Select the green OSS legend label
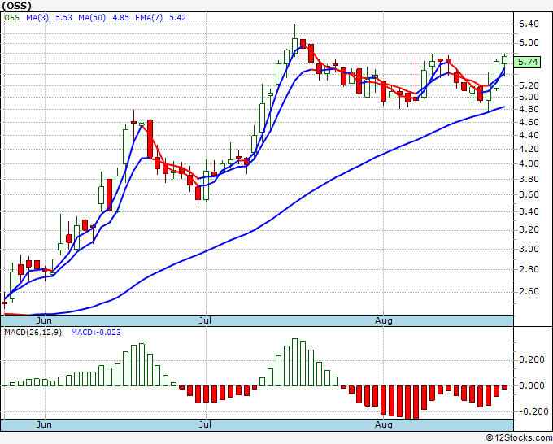 (12, 18)
